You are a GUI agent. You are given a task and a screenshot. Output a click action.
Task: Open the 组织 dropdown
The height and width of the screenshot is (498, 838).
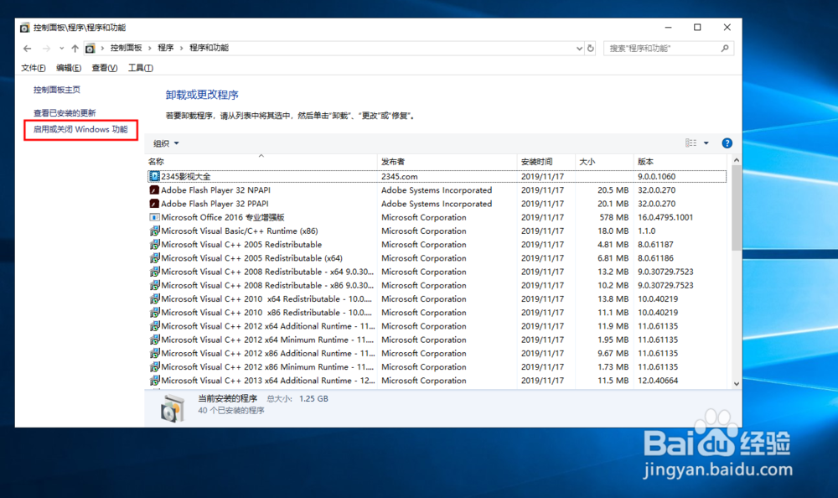pos(166,143)
